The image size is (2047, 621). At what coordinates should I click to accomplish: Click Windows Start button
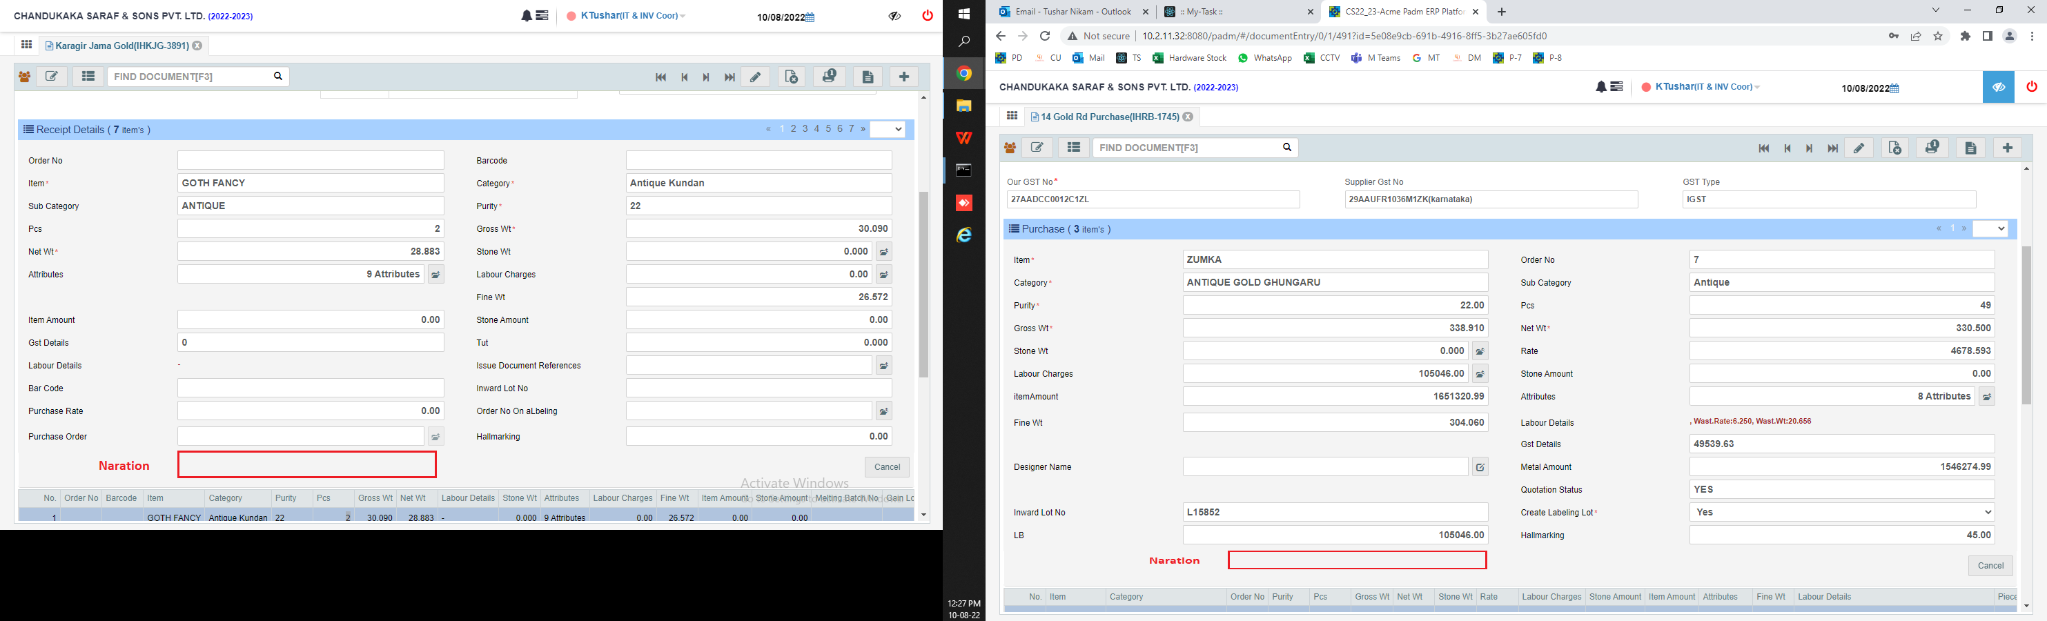tap(964, 14)
